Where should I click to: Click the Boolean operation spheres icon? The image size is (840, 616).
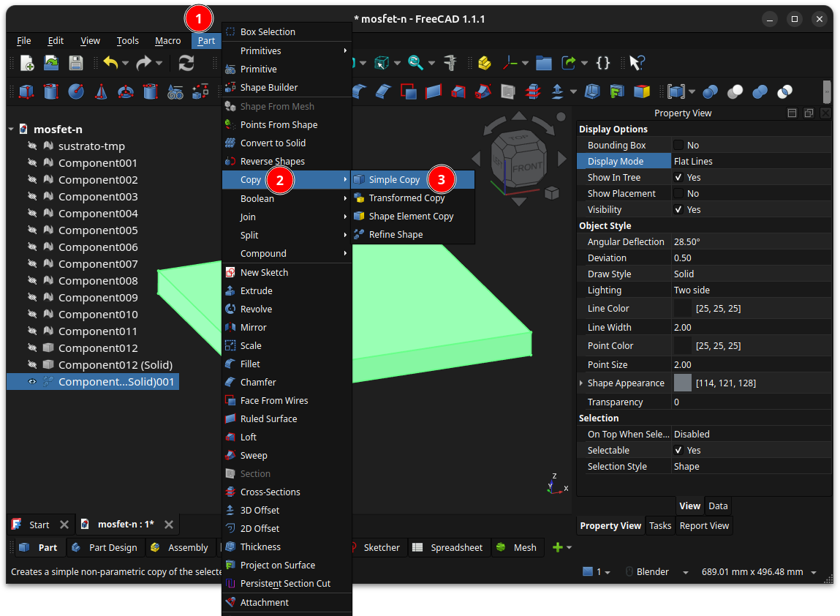[x=711, y=91]
